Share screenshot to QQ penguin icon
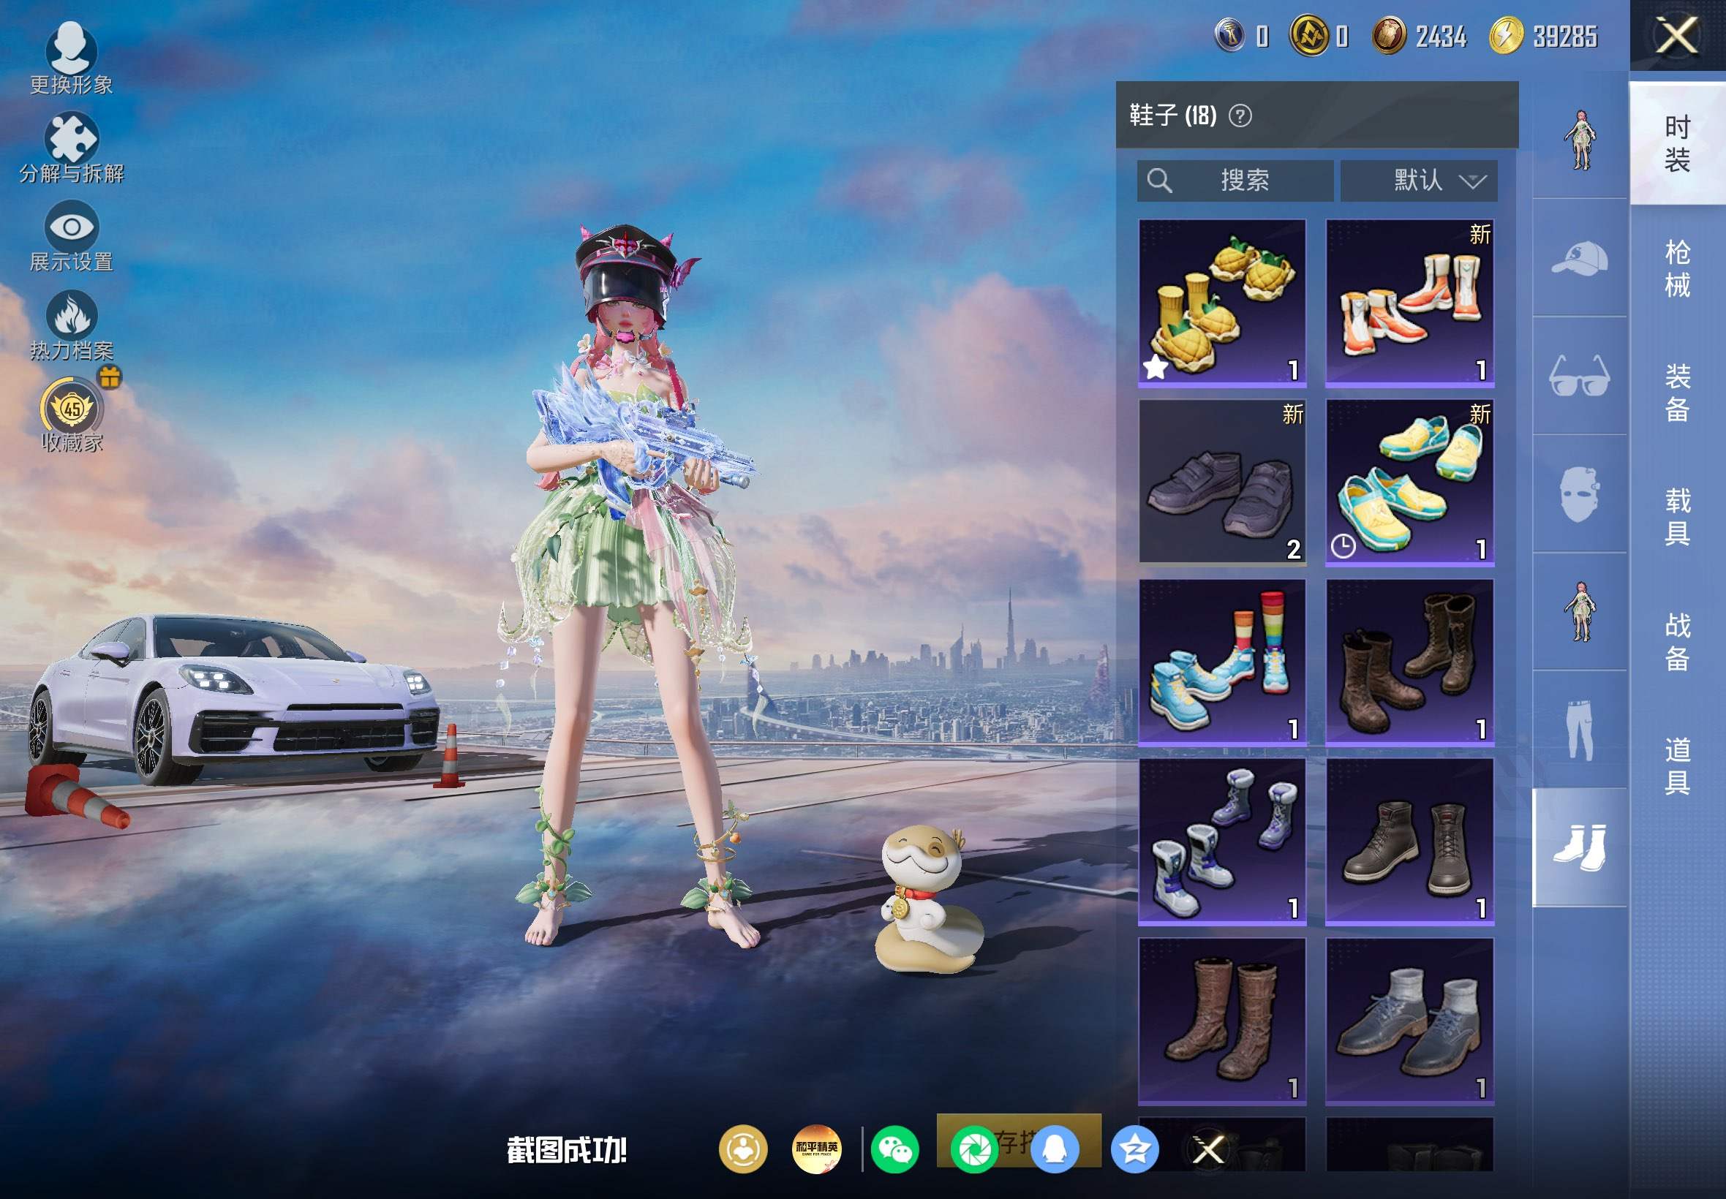 (x=1054, y=1149)
